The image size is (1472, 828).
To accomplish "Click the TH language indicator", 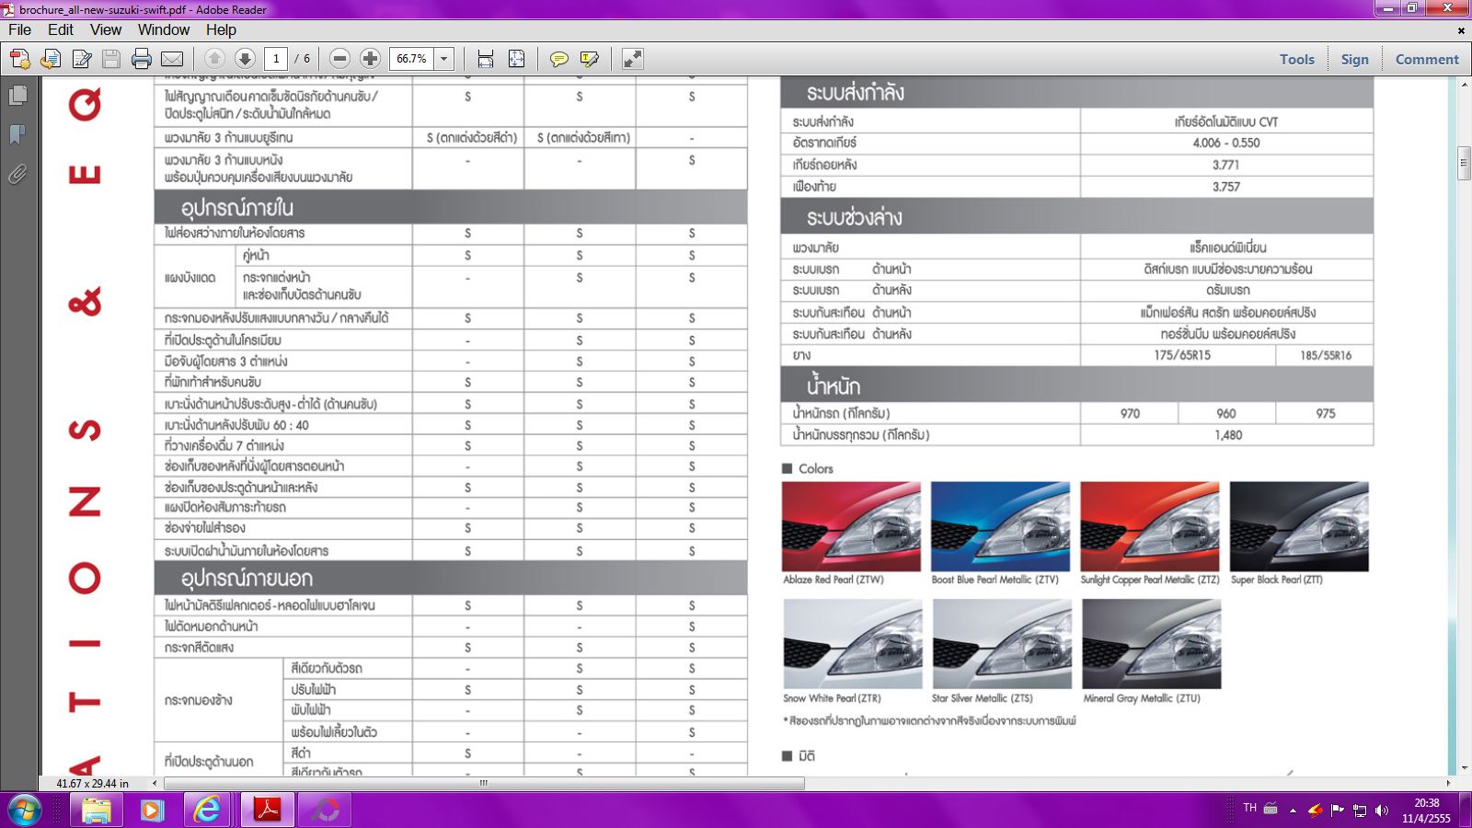I will pyautogui.click(x=1249, y=808).
